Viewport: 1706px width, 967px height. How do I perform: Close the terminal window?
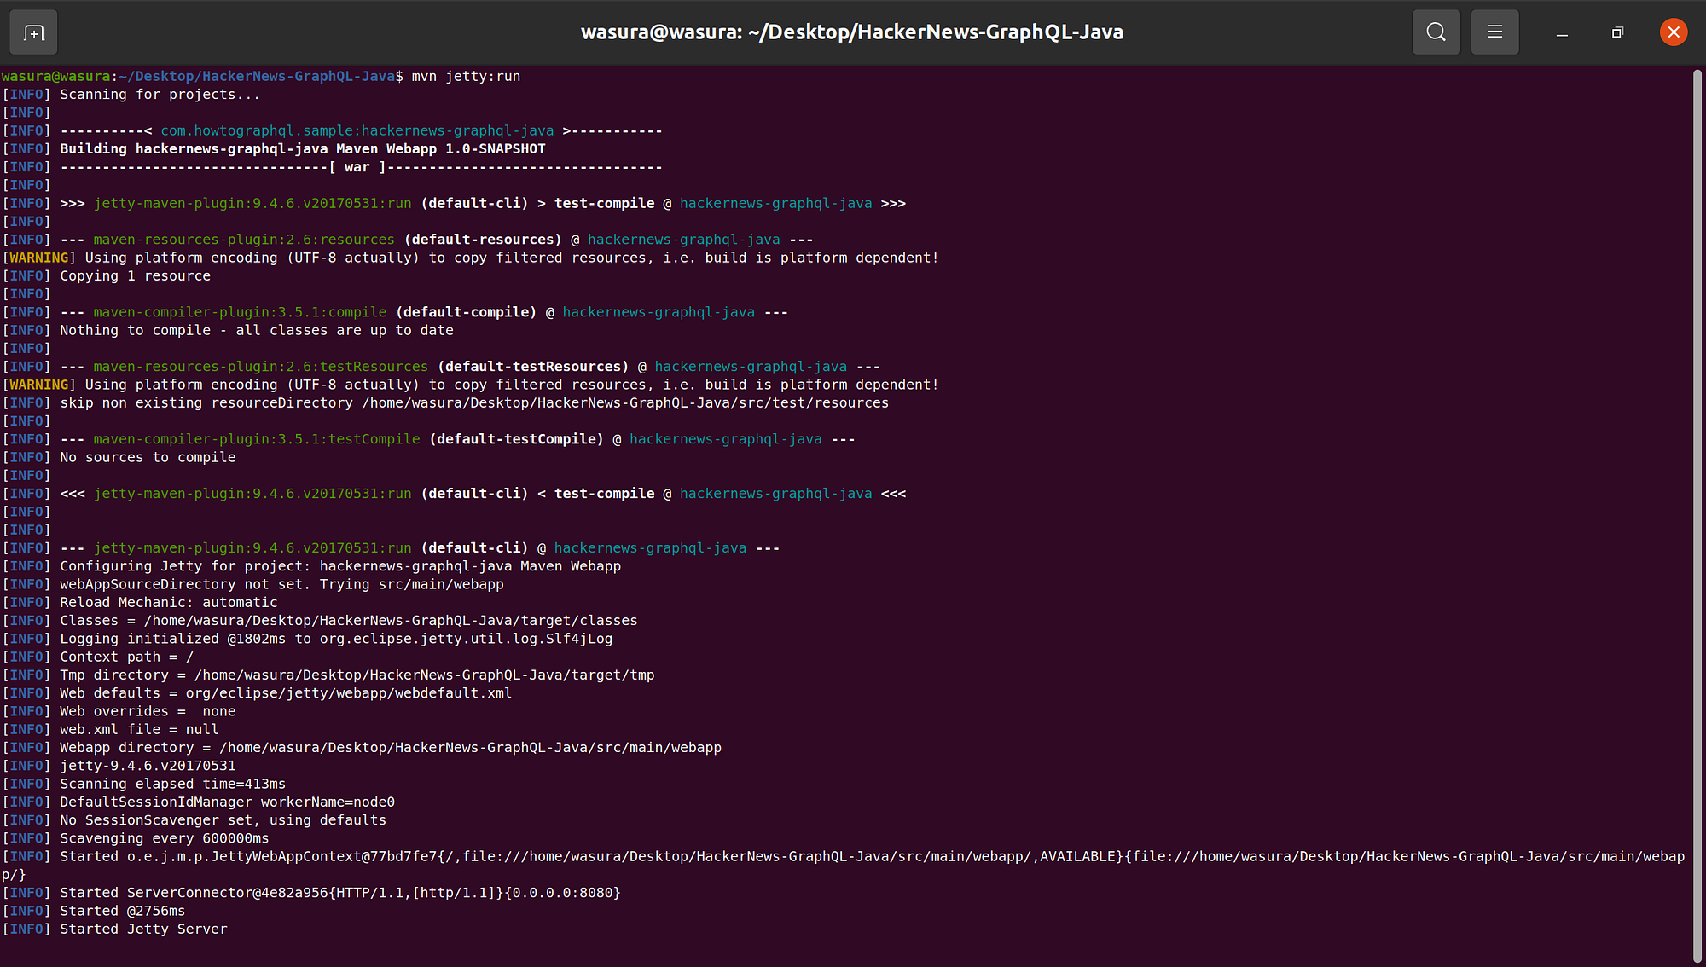(1673, 32)
